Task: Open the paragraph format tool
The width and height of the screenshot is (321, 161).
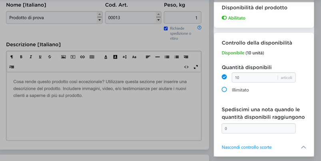Action: pyautogui.click(x=12, y=57)
